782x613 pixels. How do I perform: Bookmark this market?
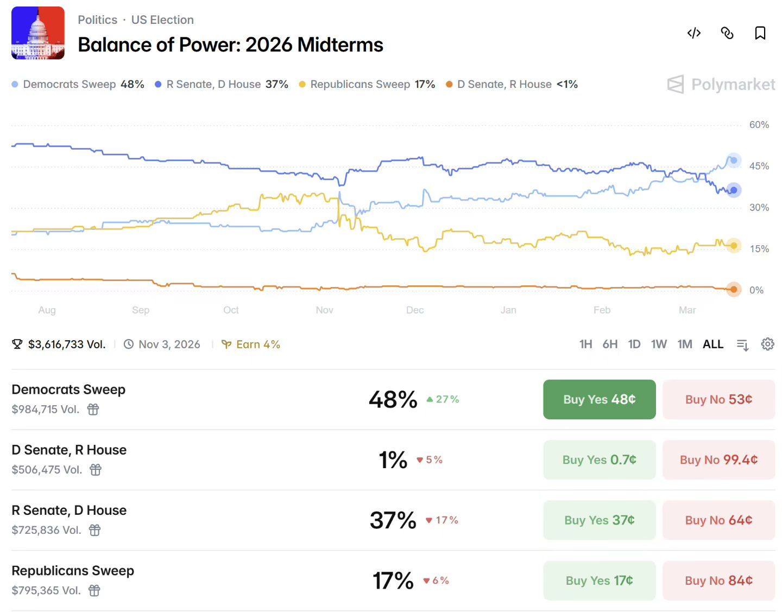click(760, 33)
